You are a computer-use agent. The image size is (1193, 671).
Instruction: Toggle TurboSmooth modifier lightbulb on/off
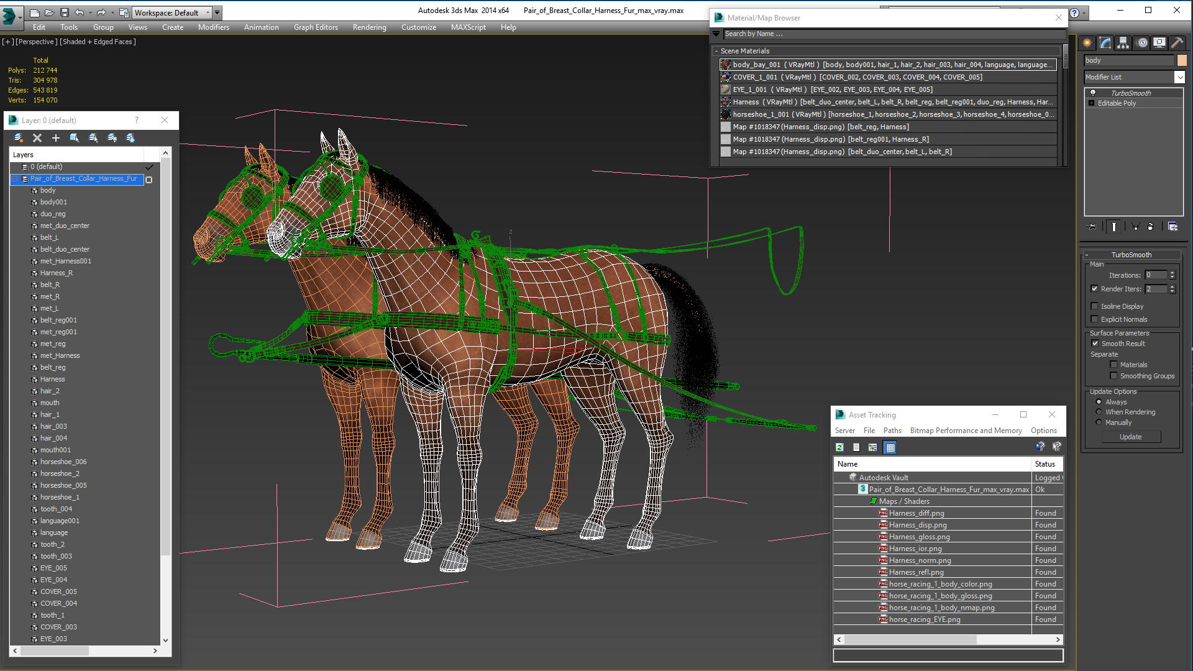1093,93
